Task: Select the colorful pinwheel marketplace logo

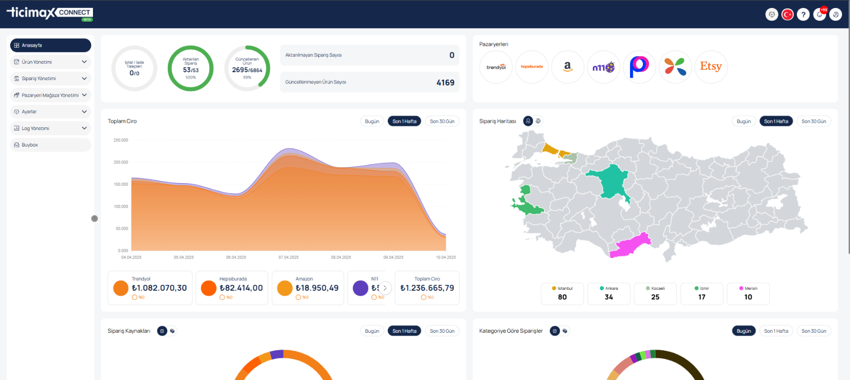Action: [675, 67]
